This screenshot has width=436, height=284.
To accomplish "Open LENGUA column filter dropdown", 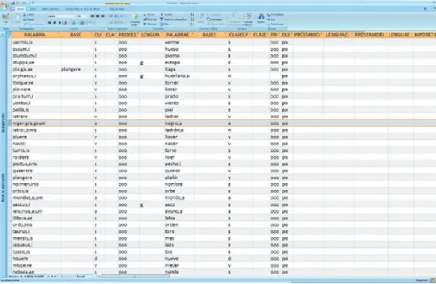I will (162, 34).
